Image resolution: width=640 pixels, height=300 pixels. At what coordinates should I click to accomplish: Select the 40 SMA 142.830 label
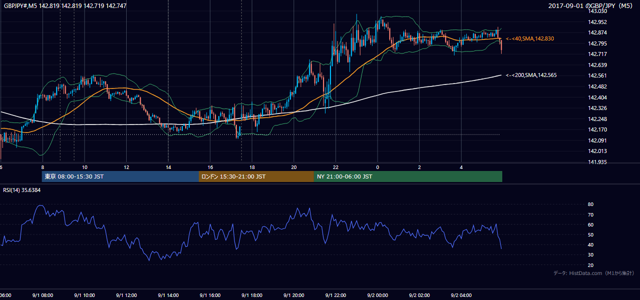tap(530, 38)
